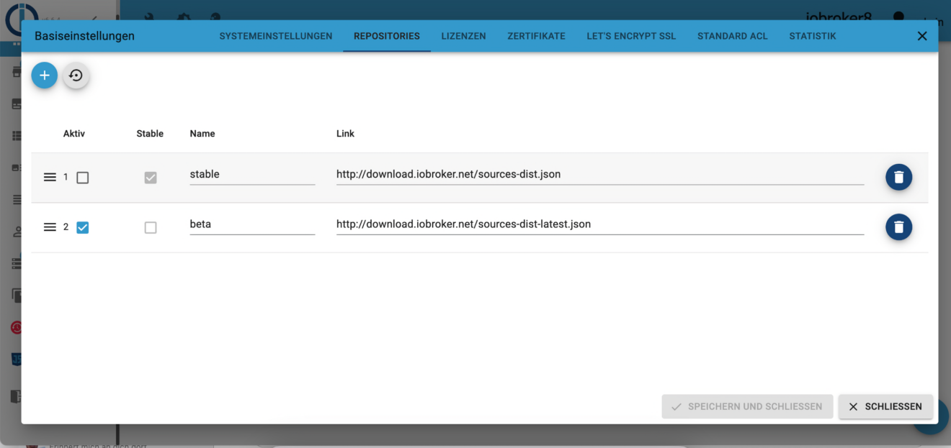Delete the beta repository row
Viewport: 951px width, 448px height.
click(898, 227)
